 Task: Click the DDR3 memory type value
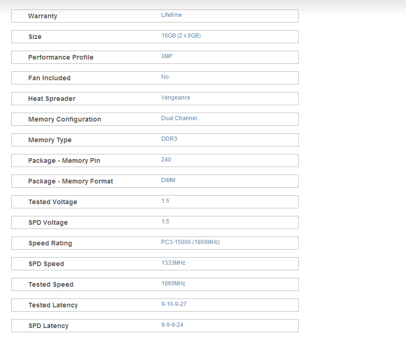click(169, 139)
